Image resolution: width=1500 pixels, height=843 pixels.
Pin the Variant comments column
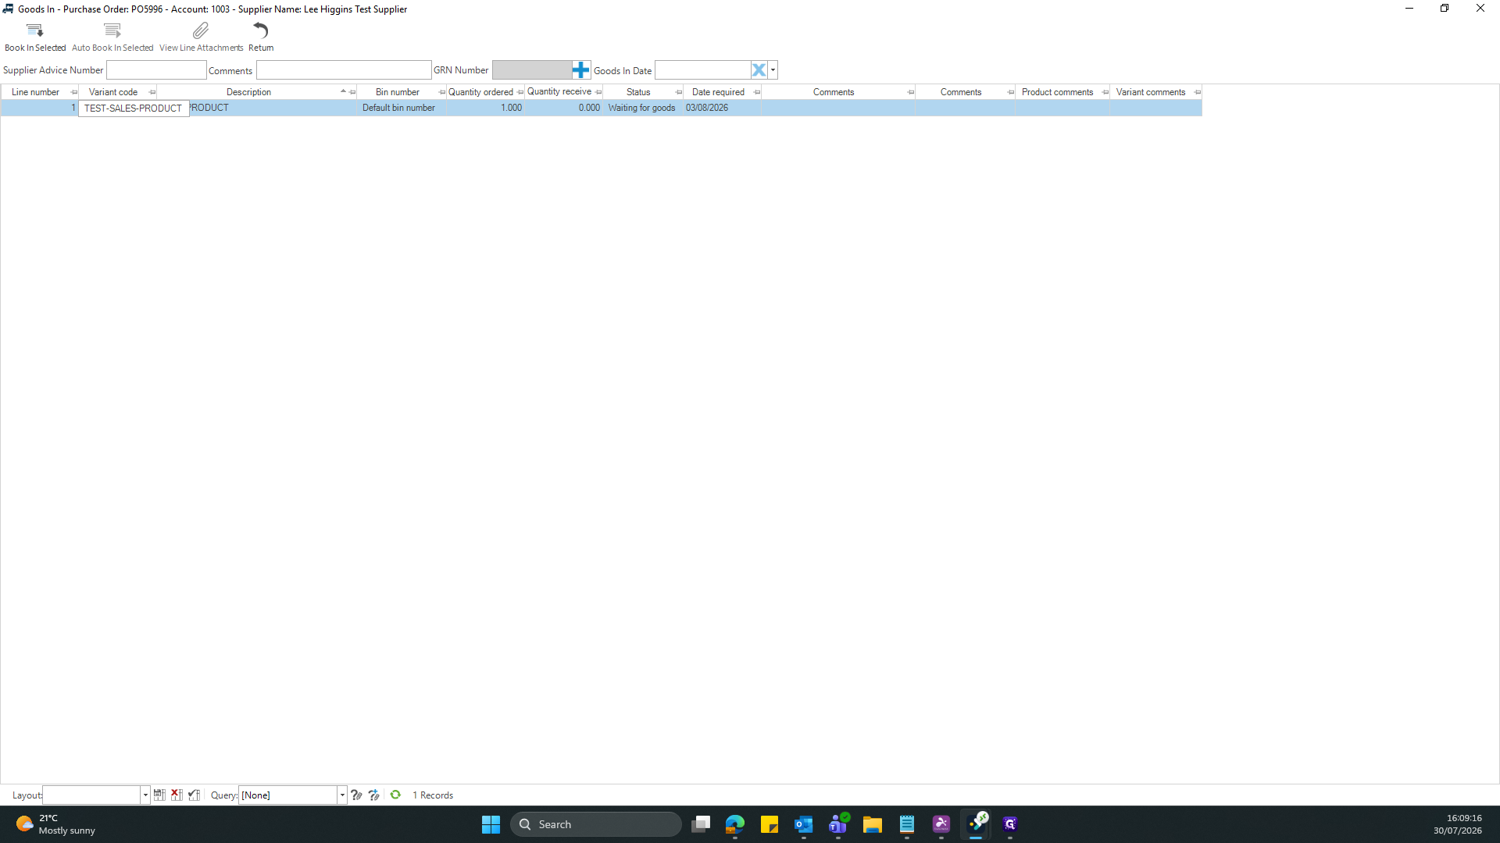coord(1198,92)
